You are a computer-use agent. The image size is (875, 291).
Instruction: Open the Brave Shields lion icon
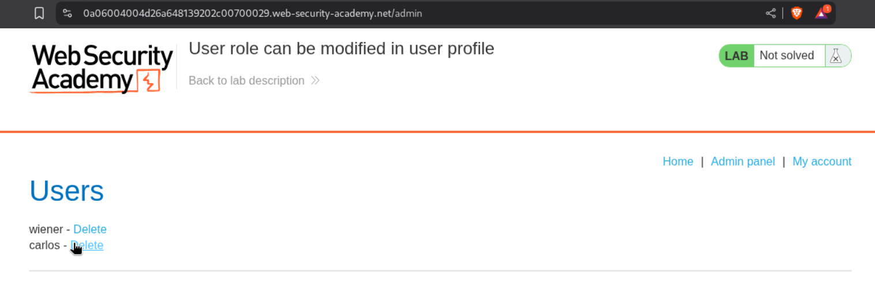pyautogui.click(x=797, y=13)
